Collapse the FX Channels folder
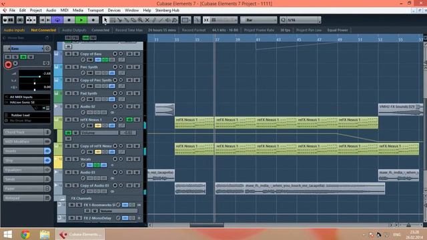The width and height of the screenshot is (427, 240). [x=62, y=199]
